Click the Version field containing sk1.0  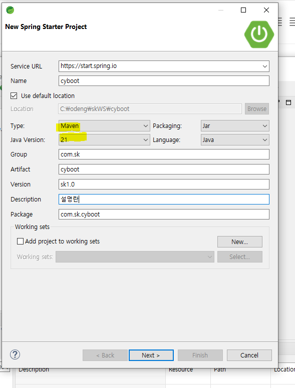point(164,184)
